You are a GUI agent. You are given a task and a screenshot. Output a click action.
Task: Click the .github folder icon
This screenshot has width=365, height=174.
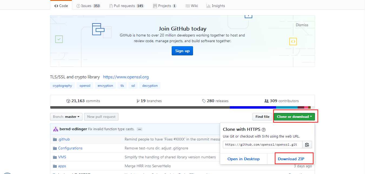point(55,139)
